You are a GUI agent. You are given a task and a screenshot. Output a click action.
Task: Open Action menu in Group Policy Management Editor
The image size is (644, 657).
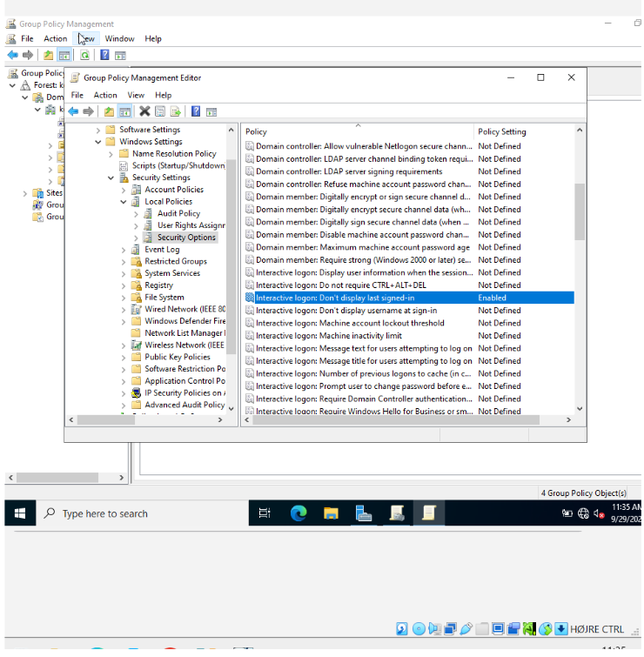coord(105,95)
